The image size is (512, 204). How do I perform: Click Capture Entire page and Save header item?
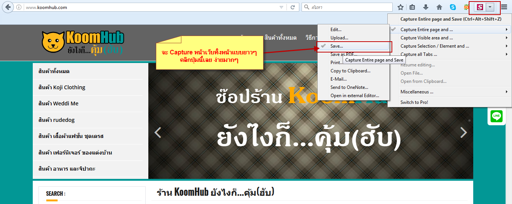(451, 19)
